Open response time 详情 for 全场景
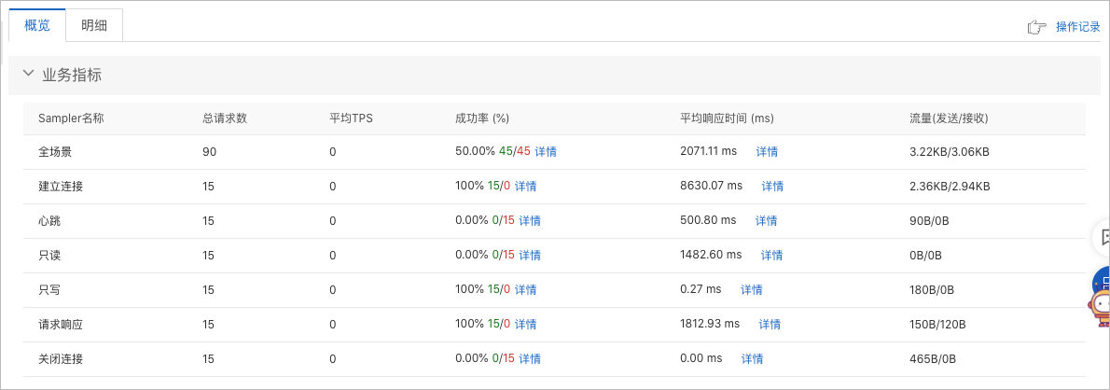The width and height of the screenshot is (1110, 390). 768,151
